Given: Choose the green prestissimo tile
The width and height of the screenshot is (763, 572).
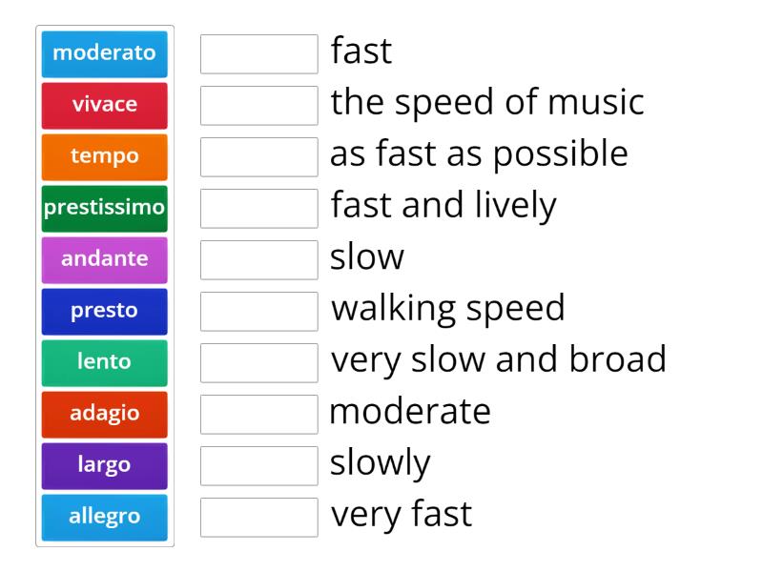Looking at the screenshot, I should 105,209.
